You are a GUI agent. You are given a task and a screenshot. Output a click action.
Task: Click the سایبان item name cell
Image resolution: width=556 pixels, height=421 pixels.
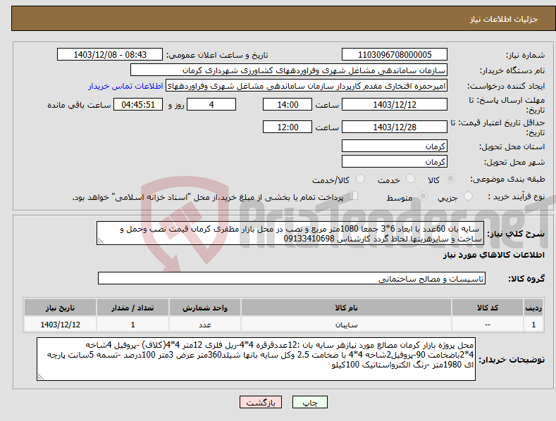pyautogui.click(x=346, y=325)
